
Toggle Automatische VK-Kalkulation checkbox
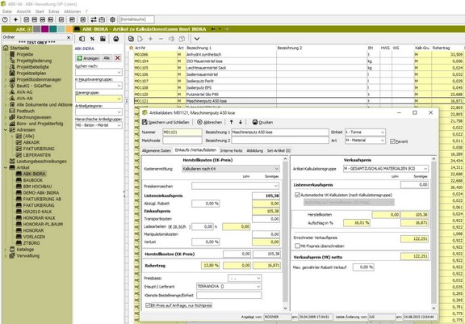297,195
